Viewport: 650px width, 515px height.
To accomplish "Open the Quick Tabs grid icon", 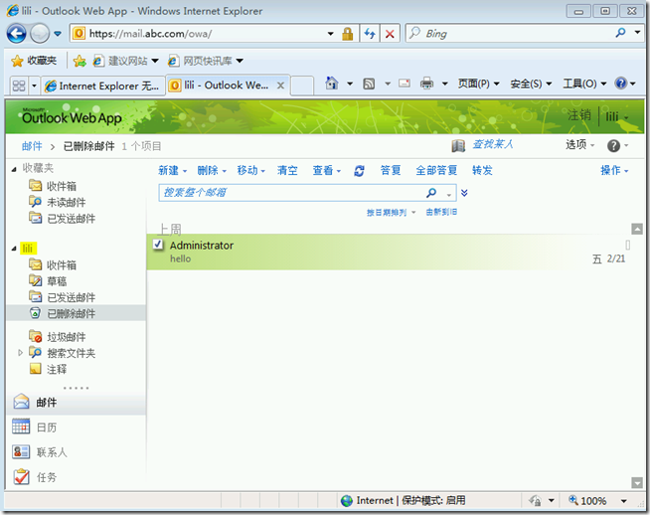I will (x=19, y=86).
